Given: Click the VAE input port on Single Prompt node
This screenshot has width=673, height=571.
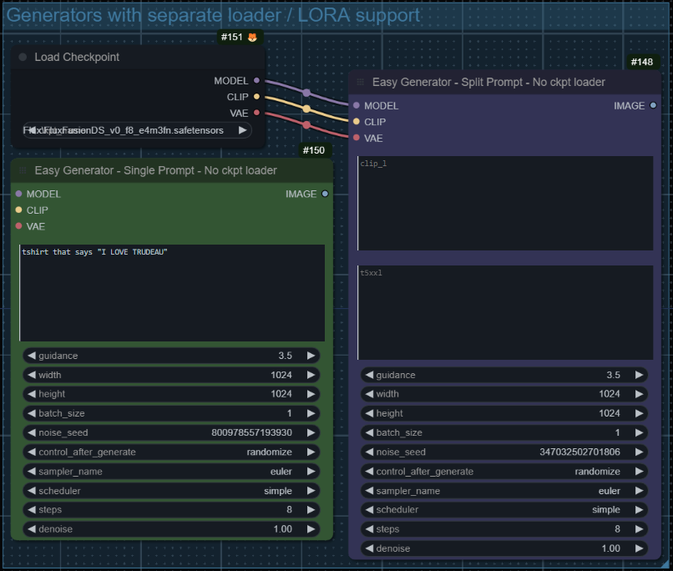Looking at the screenshot, I should point(18,226).
